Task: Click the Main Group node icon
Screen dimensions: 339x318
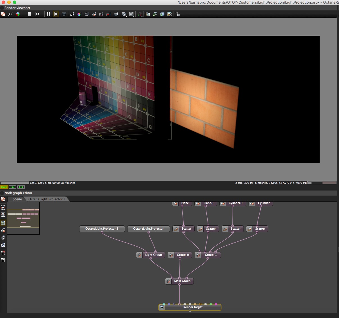Action: coord(168,281)
